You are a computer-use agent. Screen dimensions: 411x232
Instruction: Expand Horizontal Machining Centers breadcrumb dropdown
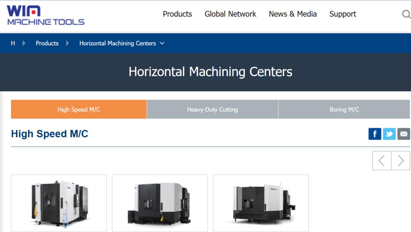(162, 43)
